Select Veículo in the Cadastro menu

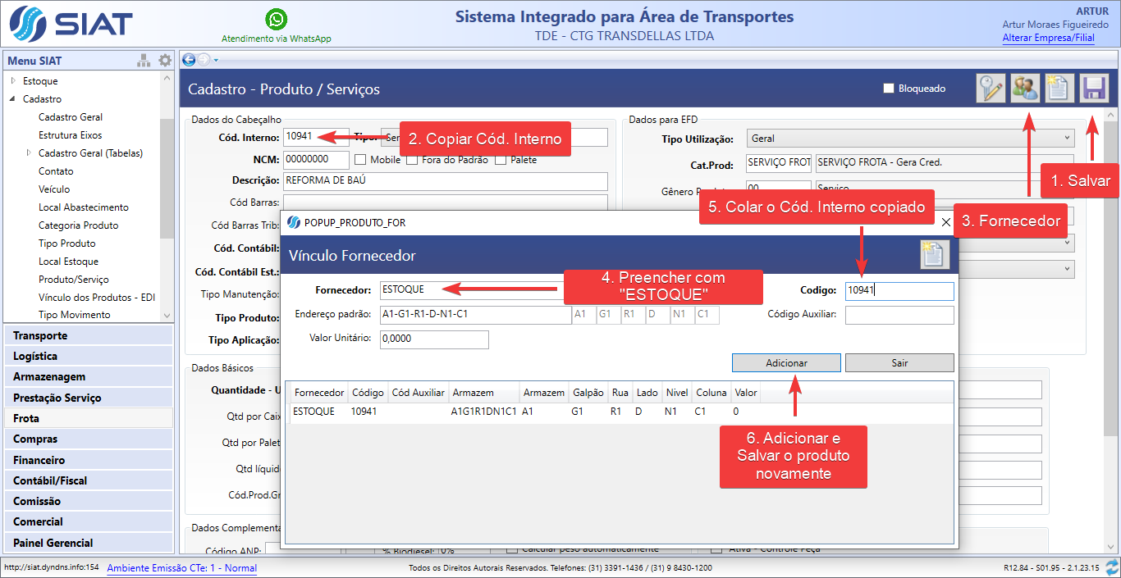pyautogui.click(x=54, y=189)
